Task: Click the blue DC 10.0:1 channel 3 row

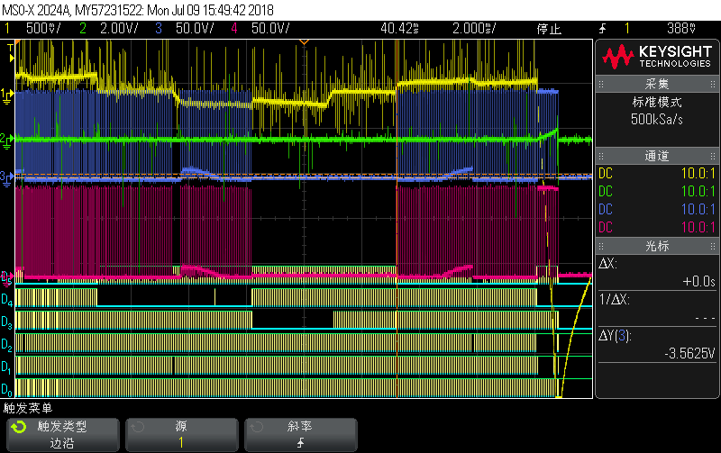Action: 657,209
